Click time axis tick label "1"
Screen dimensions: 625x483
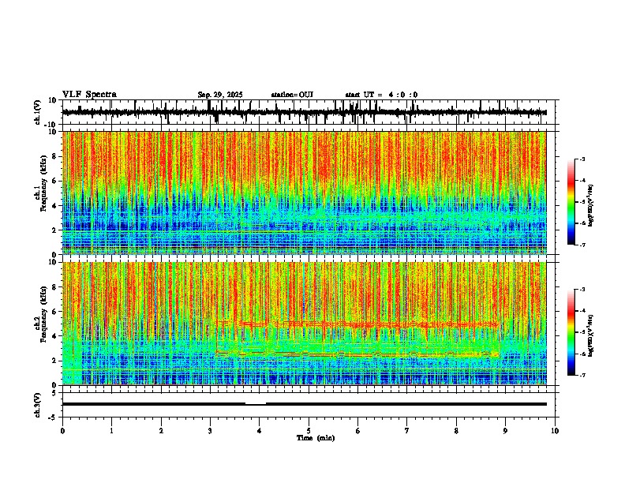pyautogui.click(x=112, y=431)
